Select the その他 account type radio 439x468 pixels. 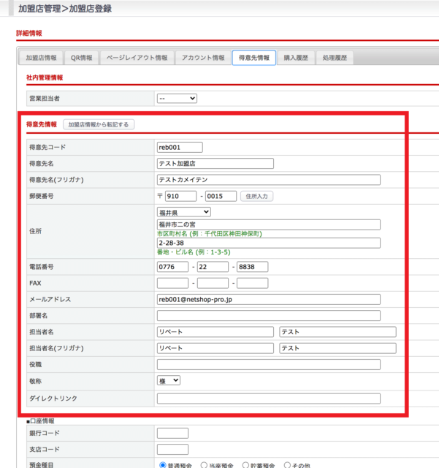coord(288,464)
